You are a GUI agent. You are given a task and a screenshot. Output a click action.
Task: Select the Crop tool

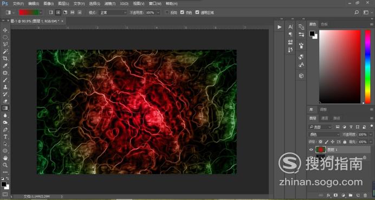coord(5,58)
